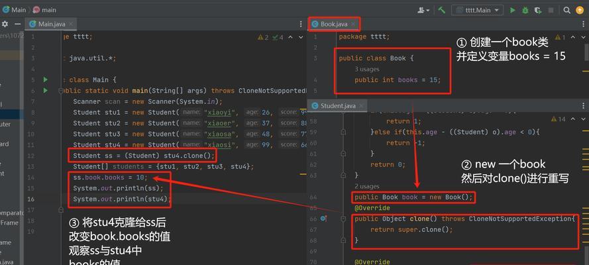Screen dimensions: 589x265
Task: Click the Build Project hammer icon
Action: pos(442,10)
